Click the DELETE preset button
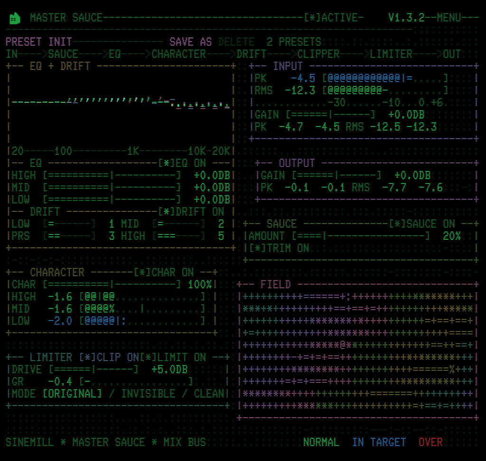This screenshot has width=486, height=461. (x=236, y=42)
